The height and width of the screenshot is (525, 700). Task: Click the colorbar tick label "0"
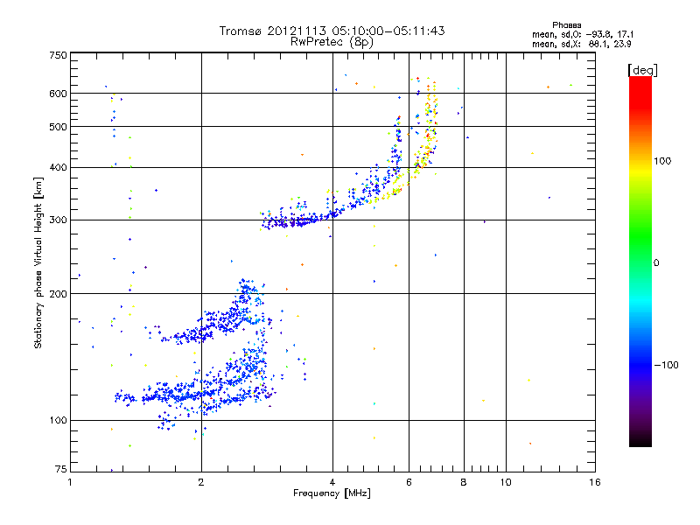(x=656, y=263)
